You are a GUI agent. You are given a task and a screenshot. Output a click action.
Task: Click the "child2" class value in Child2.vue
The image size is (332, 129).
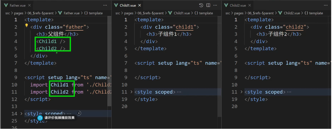[x=295, y=27]
